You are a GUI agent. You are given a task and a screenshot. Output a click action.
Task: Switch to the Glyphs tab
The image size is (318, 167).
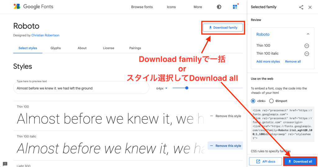click(x=56, y=48)
